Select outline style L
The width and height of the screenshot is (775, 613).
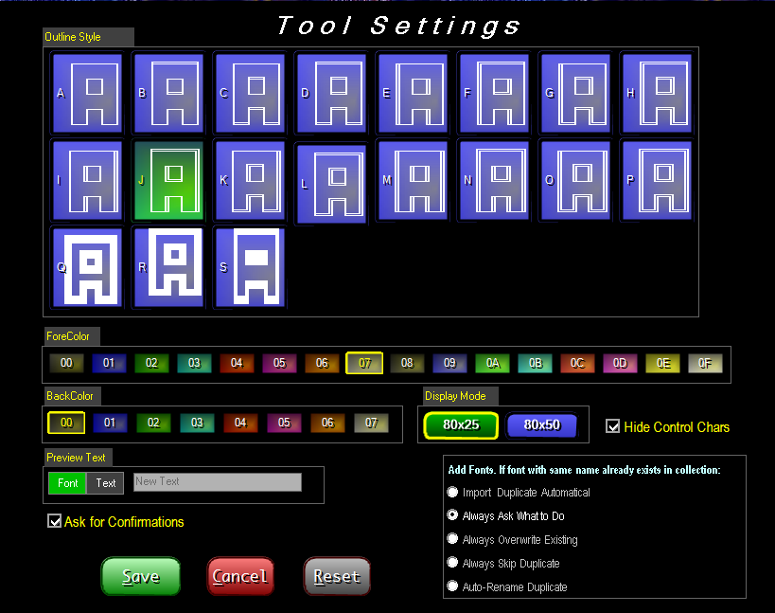330,180
